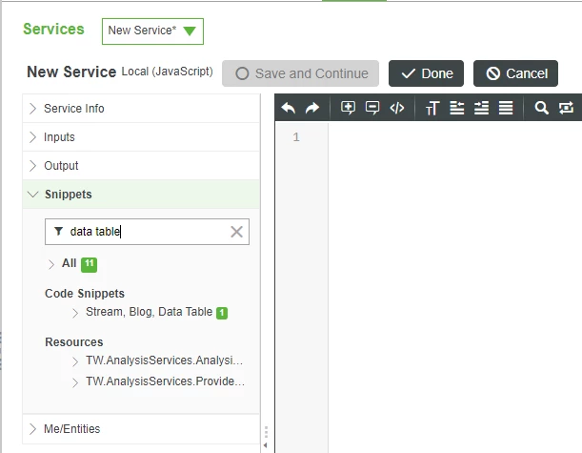This screenshot has height=453, width=582.
Task: Click the Resources heading
Action: 74,341
